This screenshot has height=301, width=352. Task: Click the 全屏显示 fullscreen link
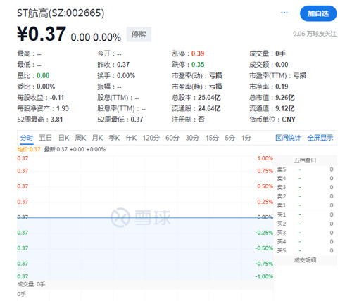pyautogui.click(x=320, y=138)
